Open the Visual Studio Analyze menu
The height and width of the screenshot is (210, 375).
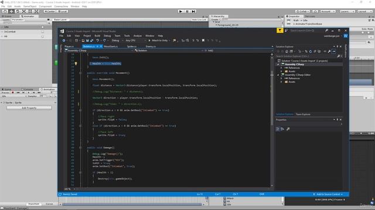(138, 36)
